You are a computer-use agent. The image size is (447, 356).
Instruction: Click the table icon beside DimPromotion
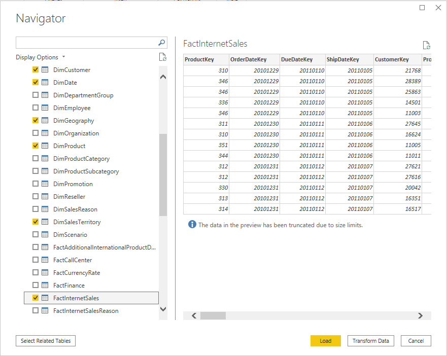coord(45,184)
